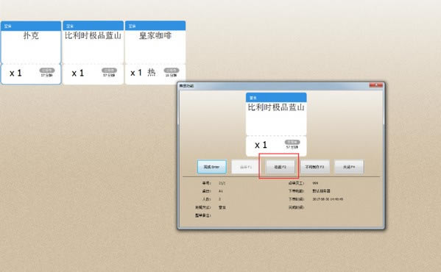Viewport: 441px width, 272px height.
Task: Click the red-outlined F2 button
Action: pyautogui.click(x=280, y=167)
